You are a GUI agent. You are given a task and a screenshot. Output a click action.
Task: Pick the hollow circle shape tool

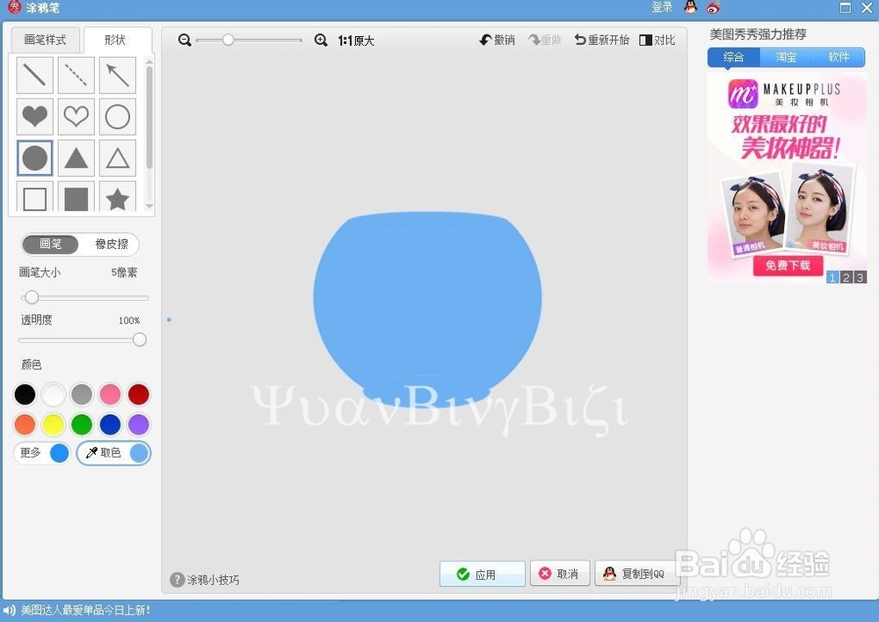117,116
